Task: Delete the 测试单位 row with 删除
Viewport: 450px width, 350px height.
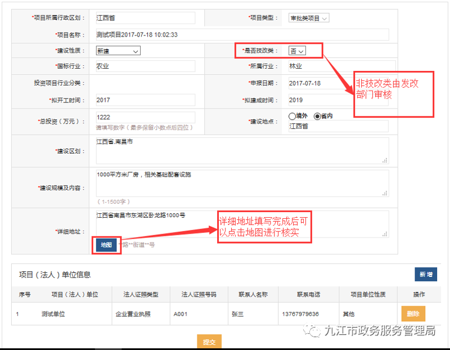Action: tap(413, 313)
